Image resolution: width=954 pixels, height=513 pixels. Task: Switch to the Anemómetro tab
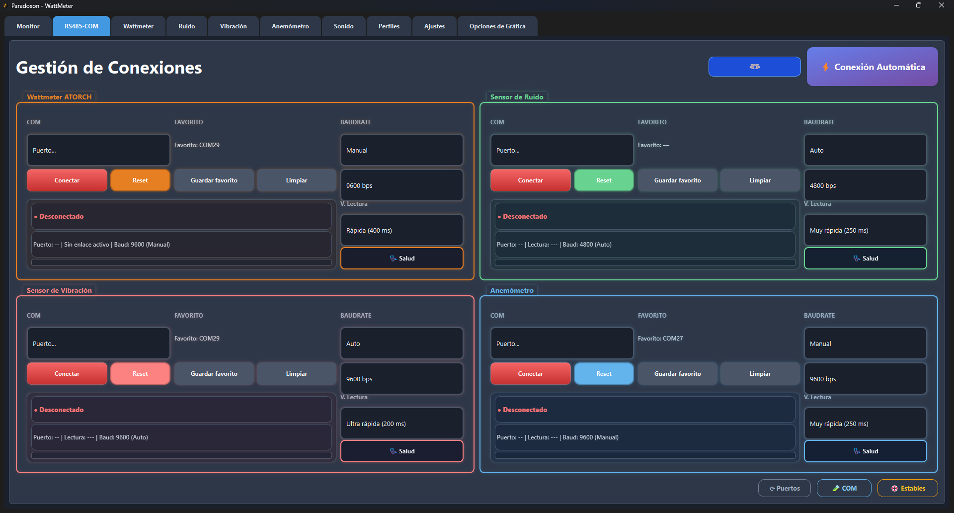pos(290,26)
